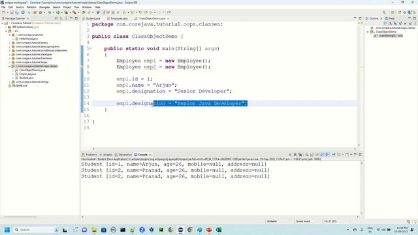418x235 pixels.
Task: Open the Run dropdown arrow in toolbar
Action: (61, 12)
